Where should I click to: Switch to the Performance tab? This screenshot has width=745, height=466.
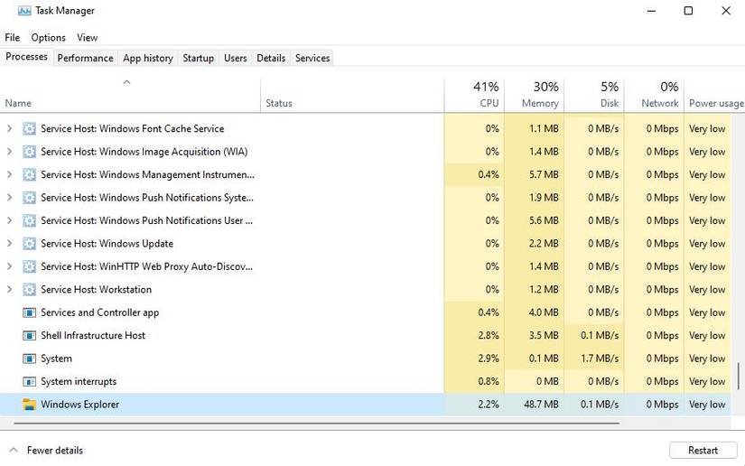(x=85, y=58)
